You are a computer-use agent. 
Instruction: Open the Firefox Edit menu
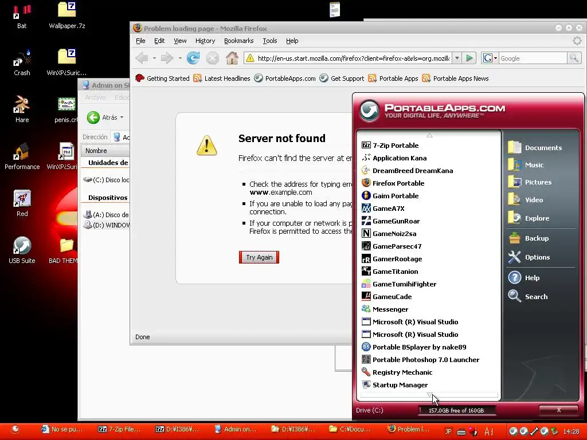[159, 41]
